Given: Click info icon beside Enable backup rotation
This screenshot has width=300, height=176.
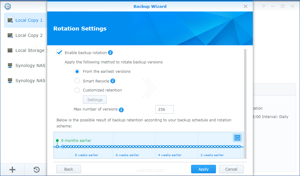Looking at the screenshot, I should (110, 53).
